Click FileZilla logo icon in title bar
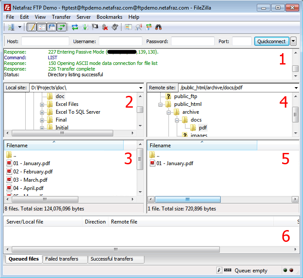This screenshot has width=303, height=278. click(7, 8)
